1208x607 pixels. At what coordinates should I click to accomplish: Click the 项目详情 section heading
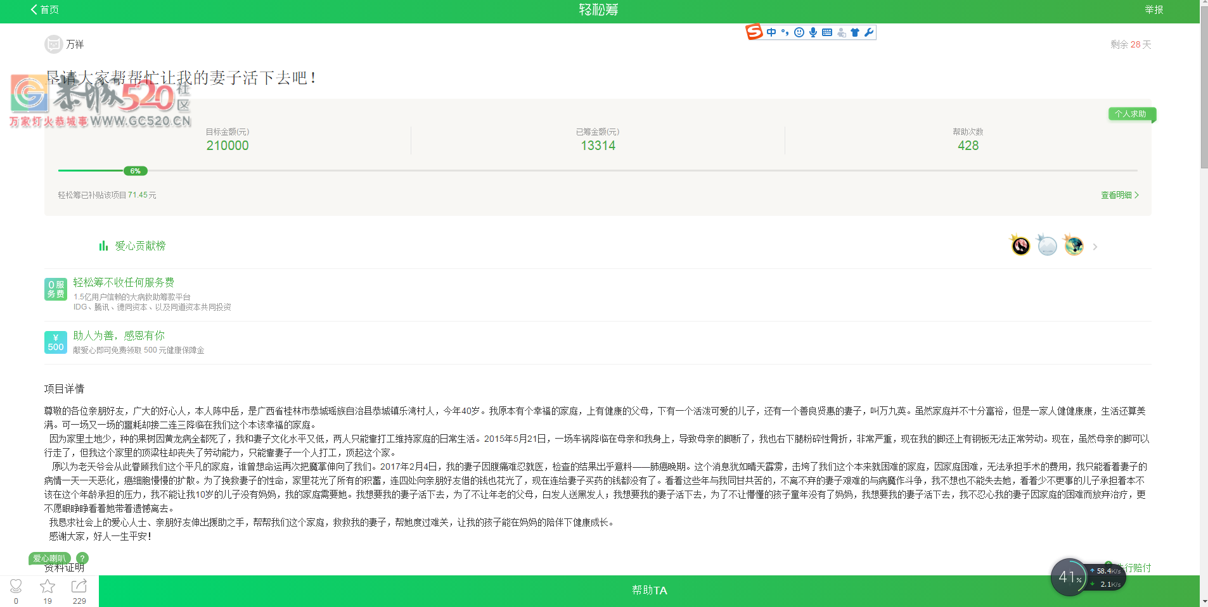point(64,389)
